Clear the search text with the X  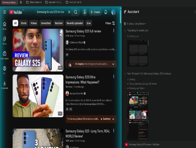point(69,12)
